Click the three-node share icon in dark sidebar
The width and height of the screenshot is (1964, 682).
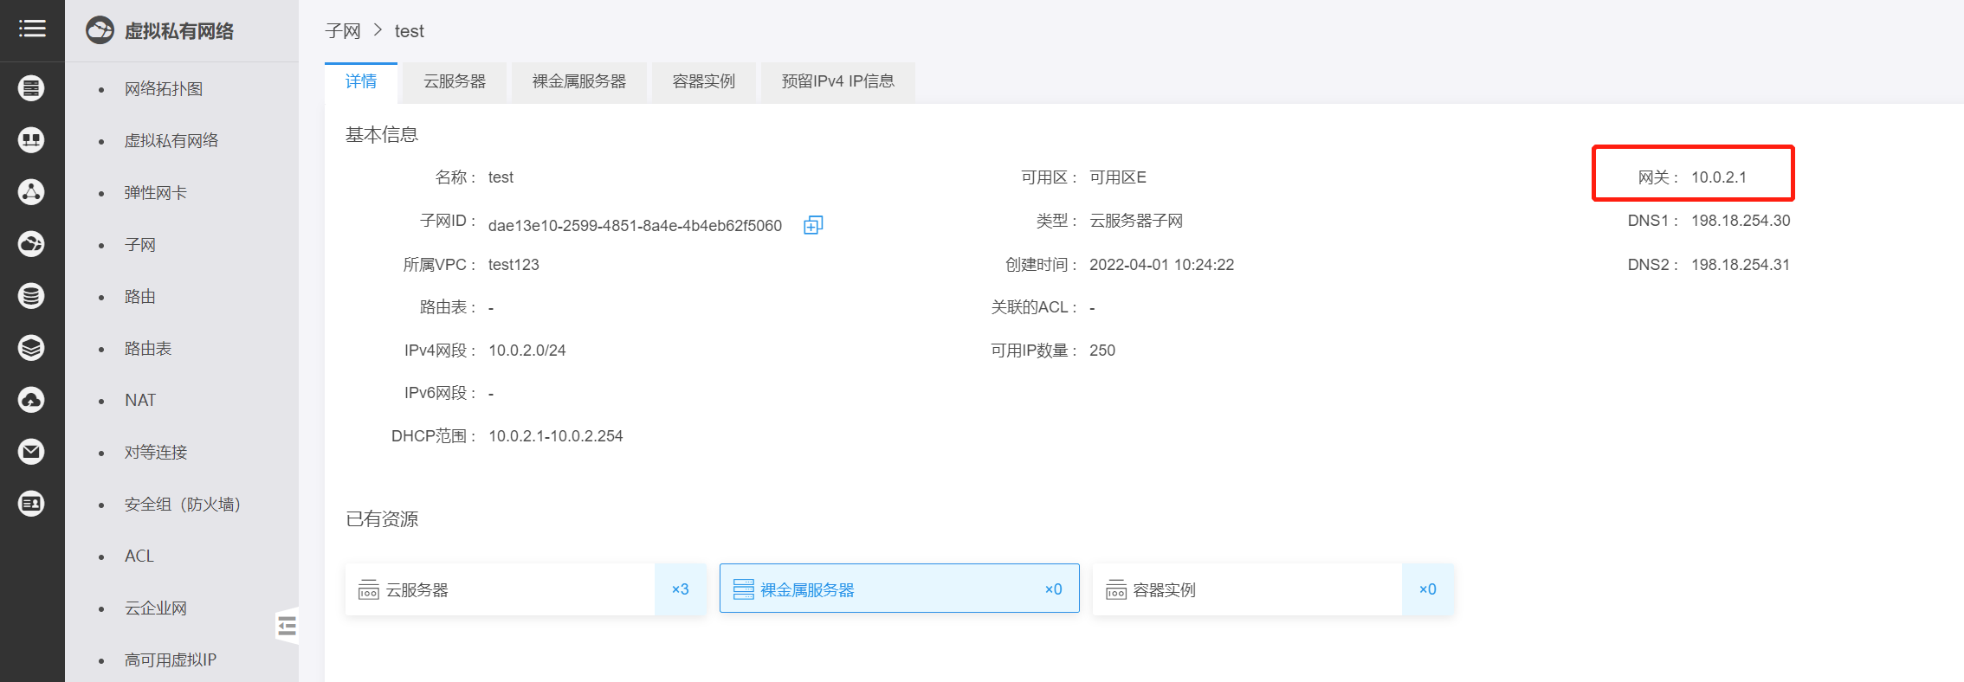click(32, 192)
